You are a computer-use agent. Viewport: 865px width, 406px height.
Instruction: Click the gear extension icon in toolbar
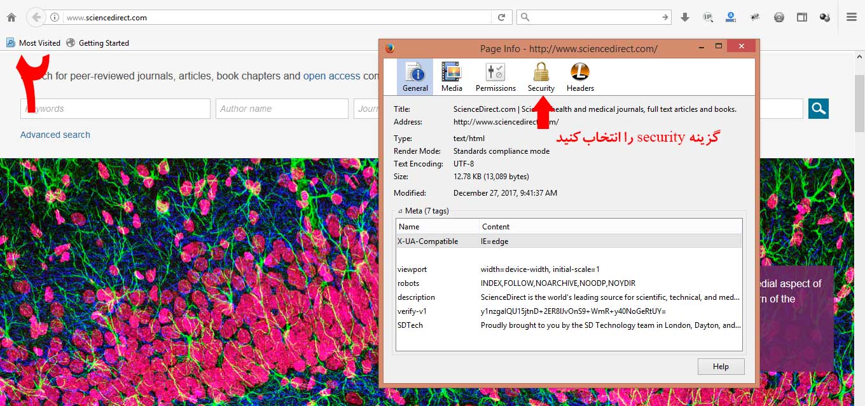click(778, 17)
